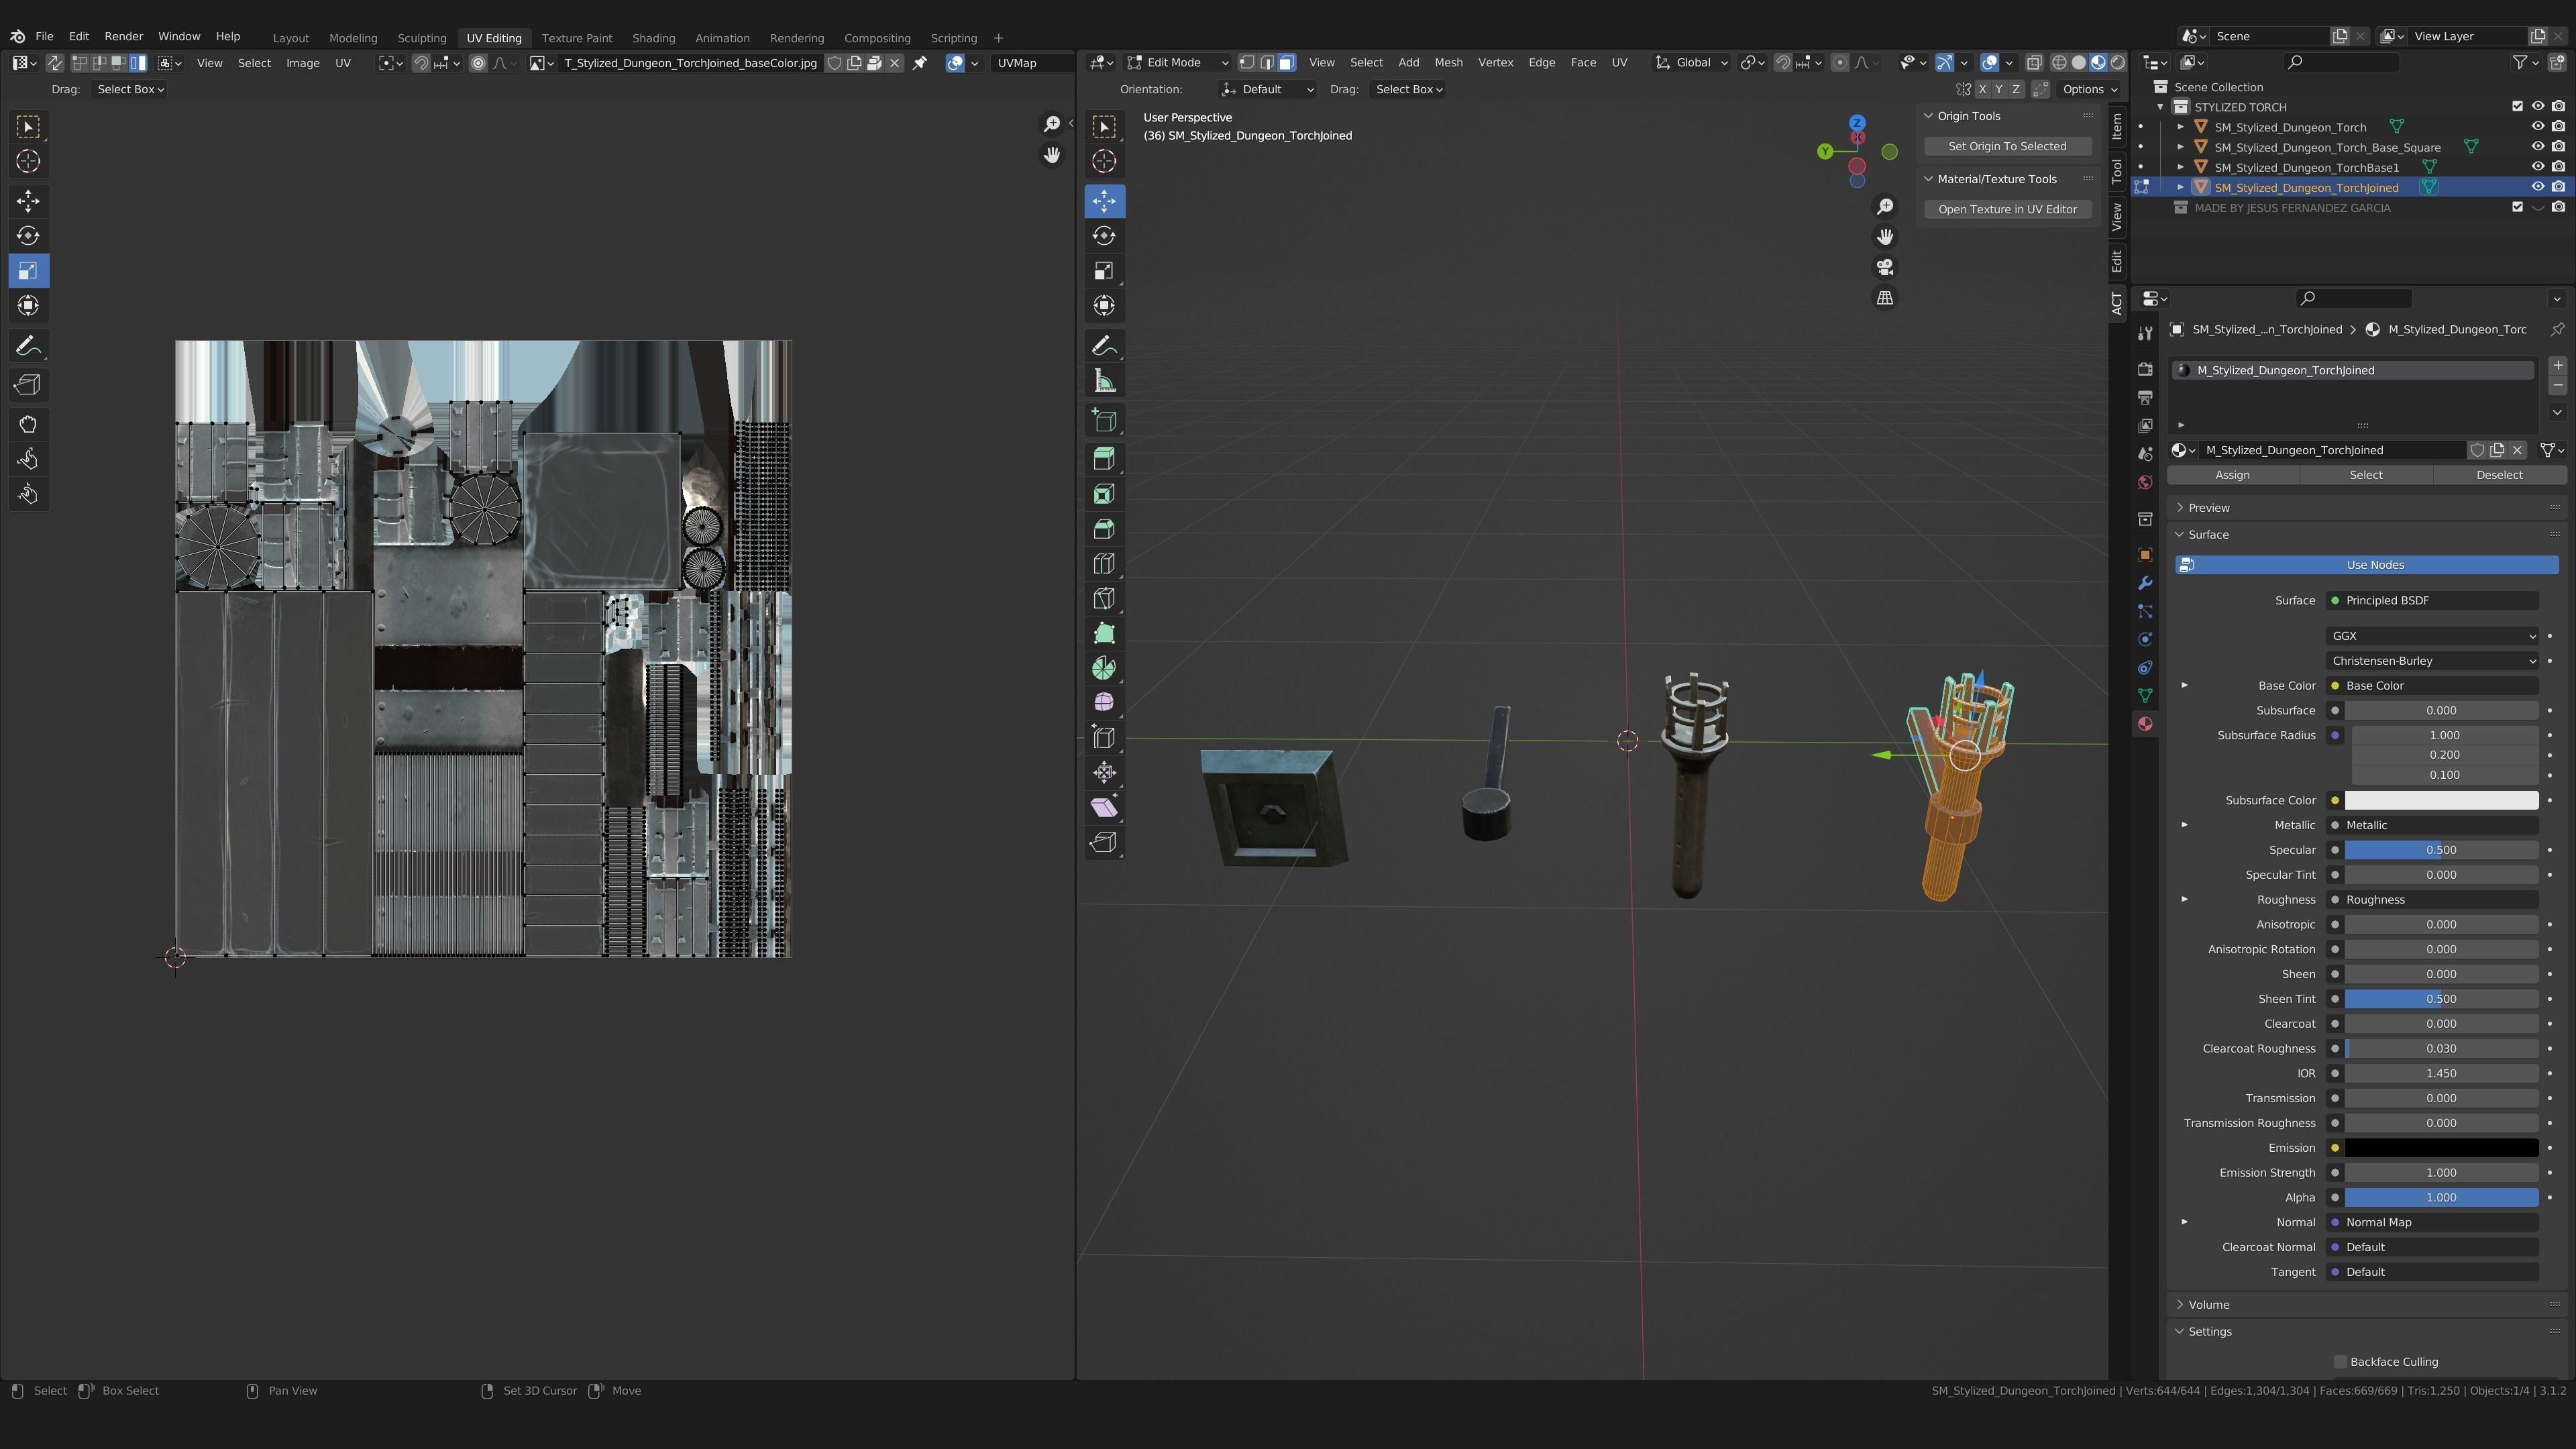The image size is (2576, 1449).
Task: Click Open Texture in UV Editor button
Action: click(2007, 209)
